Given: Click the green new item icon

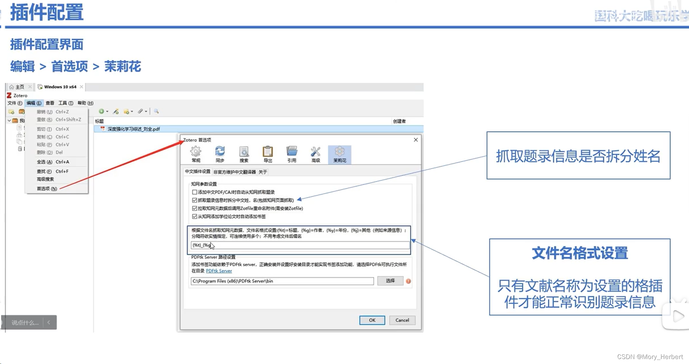Looking at the screenshot, I should 101,111.
